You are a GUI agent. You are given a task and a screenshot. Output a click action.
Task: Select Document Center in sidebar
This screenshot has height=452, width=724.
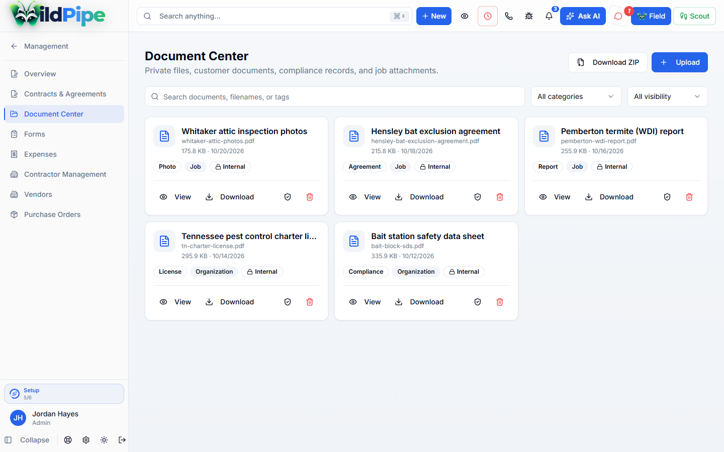(64, 114)
